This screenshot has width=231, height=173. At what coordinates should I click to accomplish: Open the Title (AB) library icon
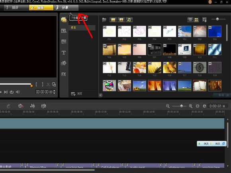pyautogui.click(x=64, y=41)
